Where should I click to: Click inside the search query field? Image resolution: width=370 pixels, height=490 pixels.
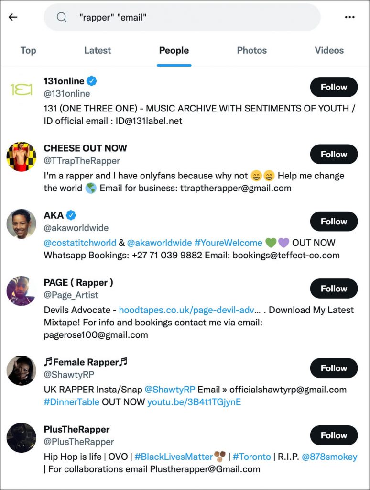click(191, 17)
